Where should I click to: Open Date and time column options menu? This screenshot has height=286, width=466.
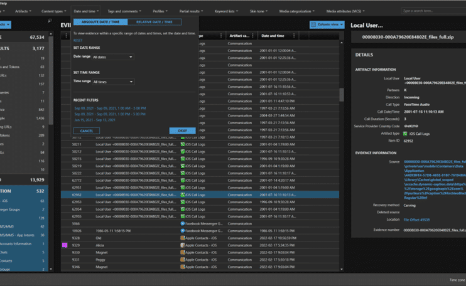click(294, 36)
